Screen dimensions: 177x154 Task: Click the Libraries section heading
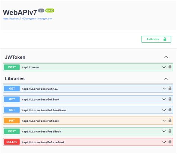point(15,78)
